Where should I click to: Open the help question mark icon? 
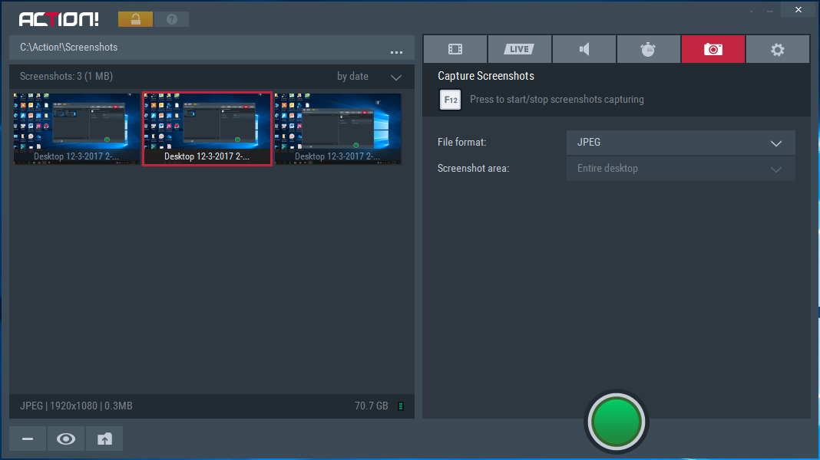point(172,19)
